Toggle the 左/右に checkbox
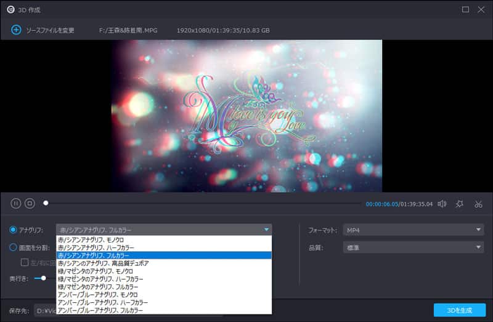 25,262
